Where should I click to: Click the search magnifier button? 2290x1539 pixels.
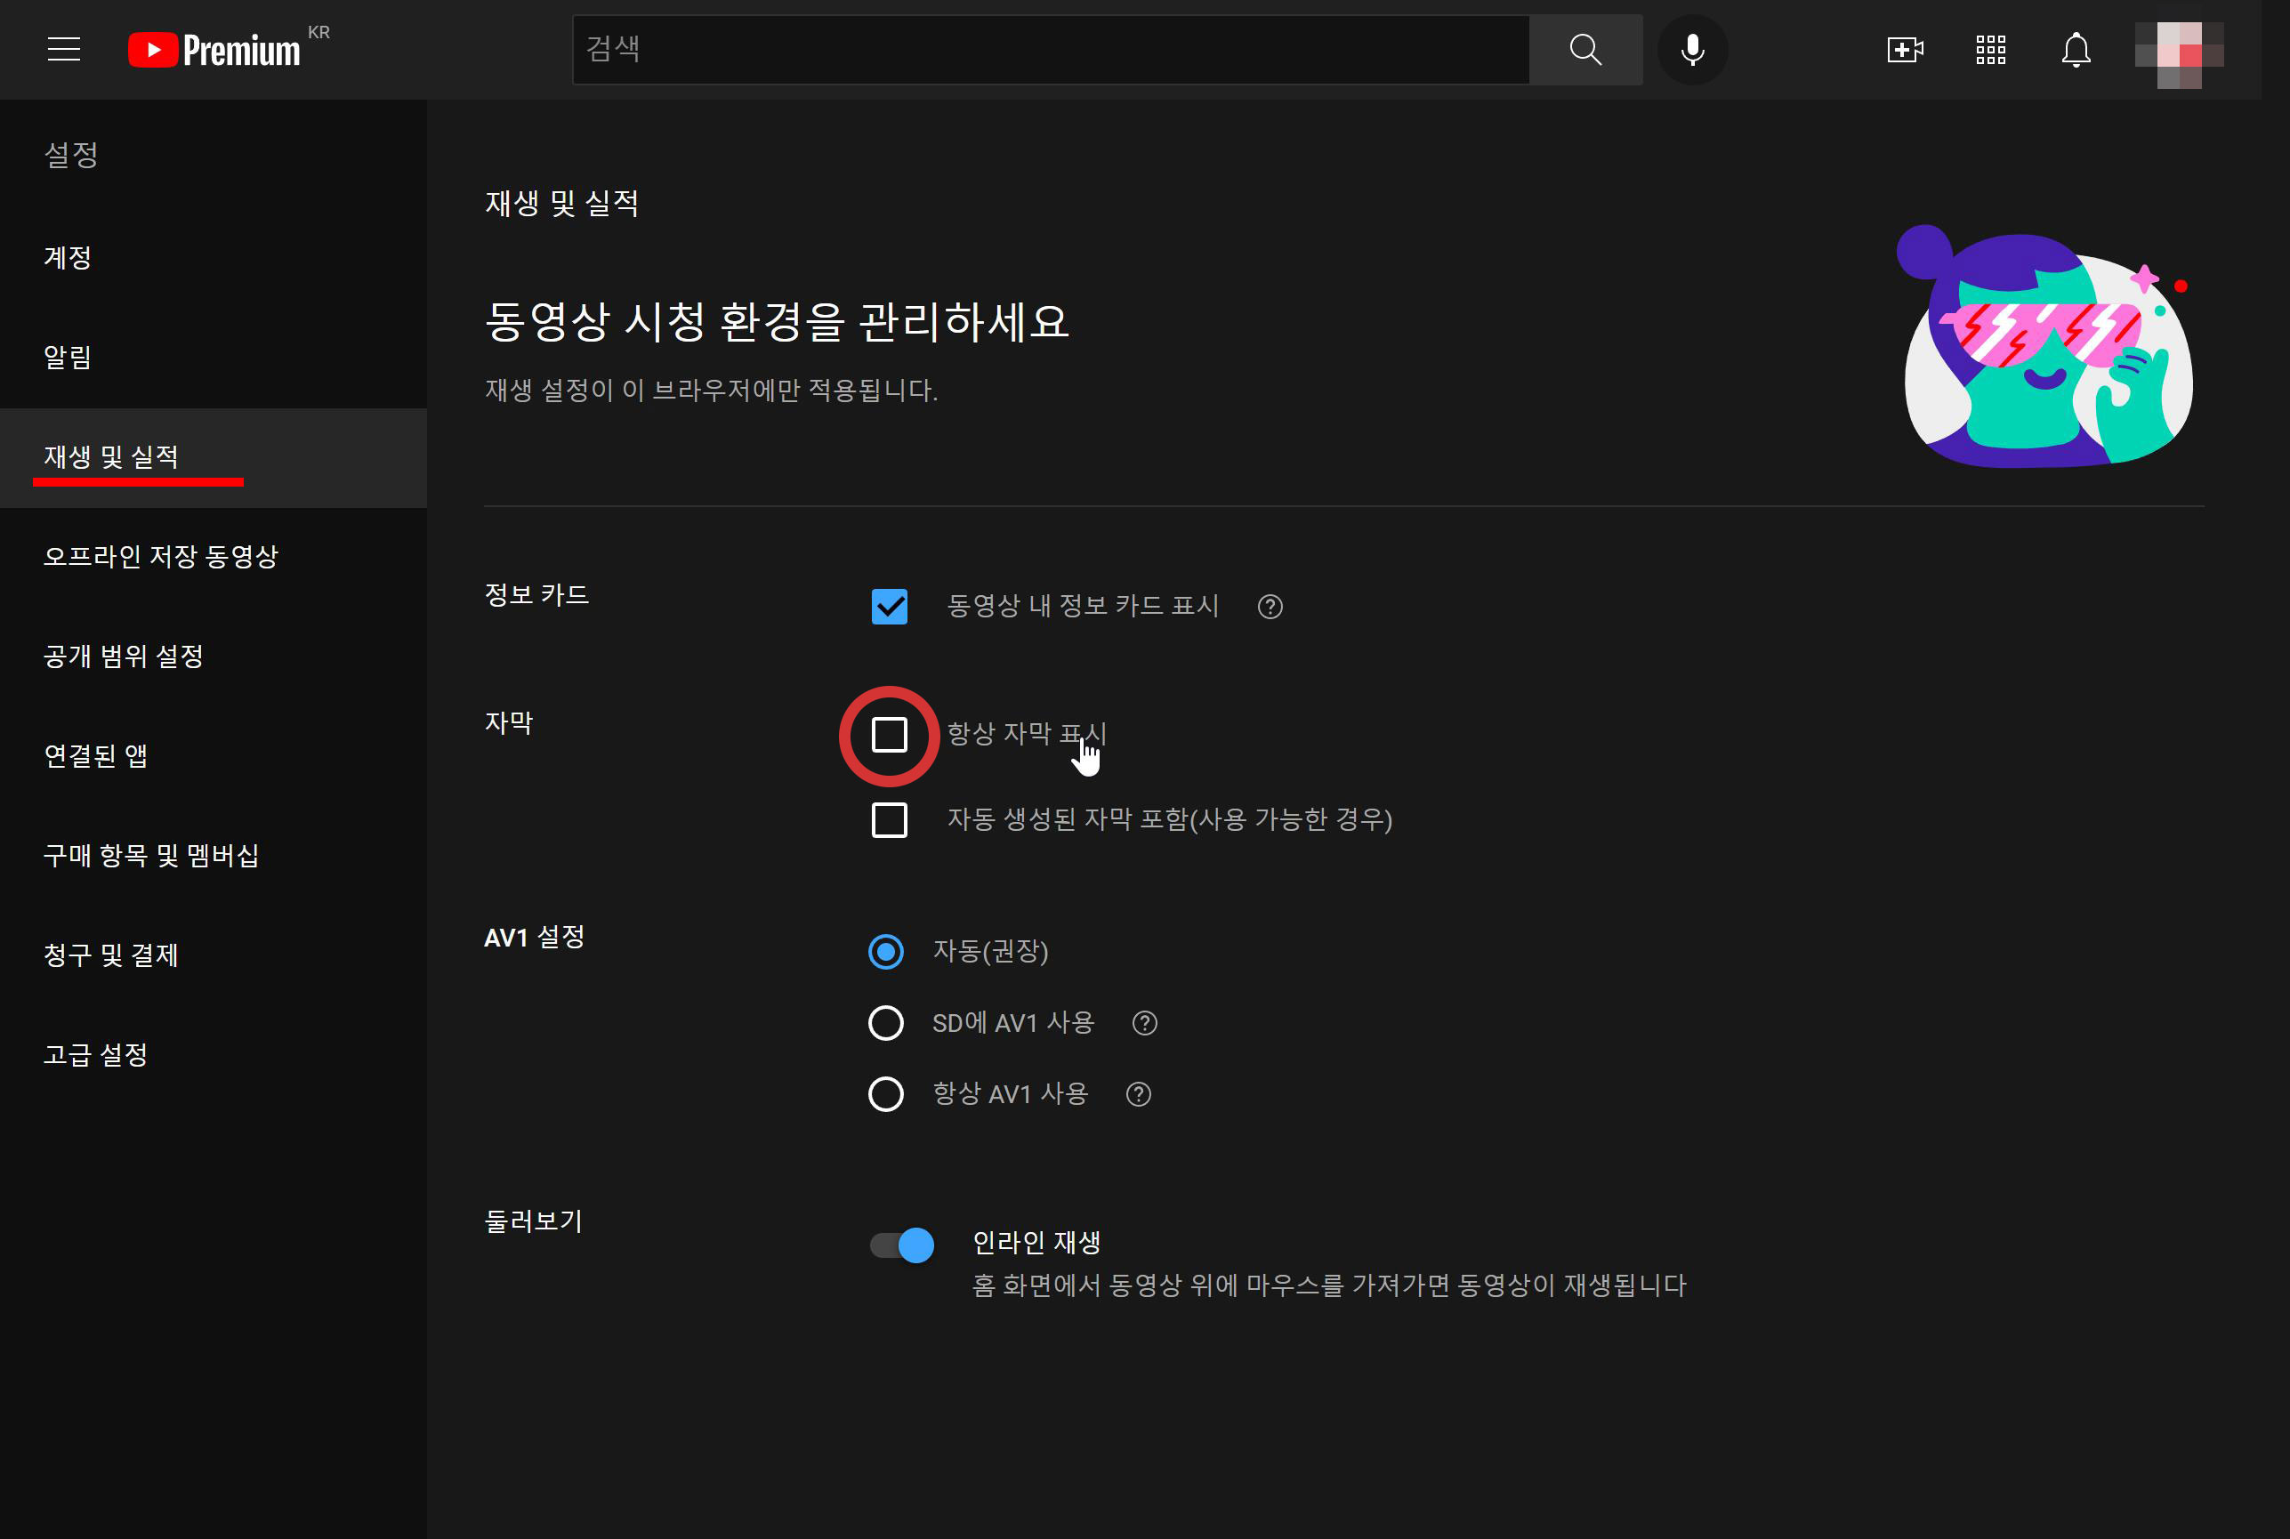(x=1585, y=49)
